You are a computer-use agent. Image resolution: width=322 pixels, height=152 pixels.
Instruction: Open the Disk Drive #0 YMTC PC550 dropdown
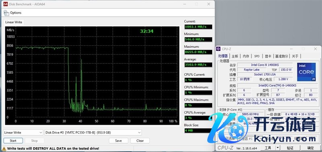pyautogui.click(x=93, y=133)
